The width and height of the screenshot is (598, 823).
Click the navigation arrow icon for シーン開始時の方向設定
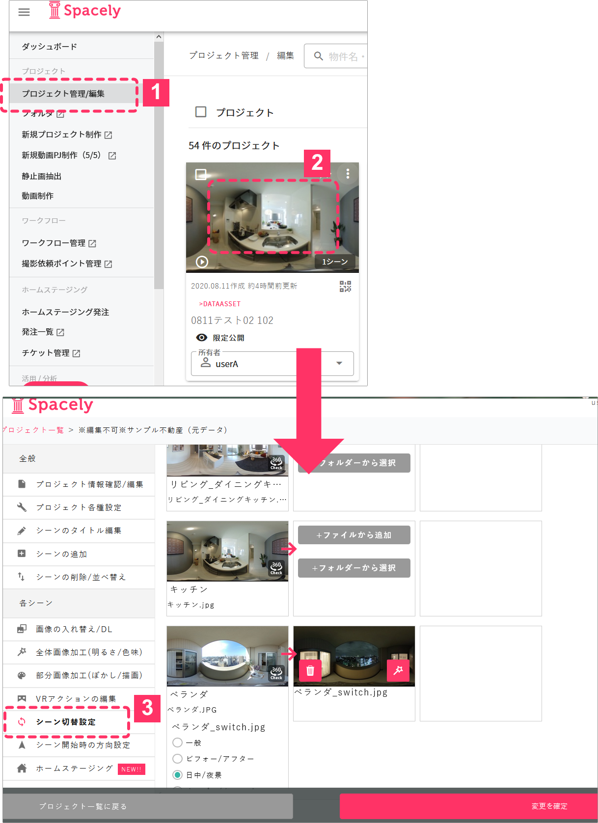click(22, 744)
